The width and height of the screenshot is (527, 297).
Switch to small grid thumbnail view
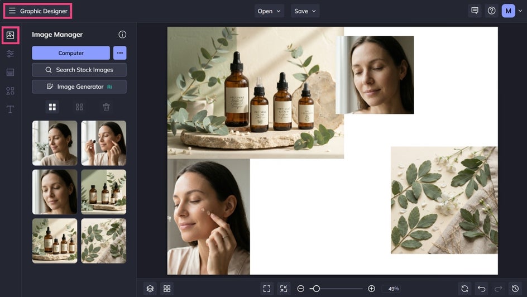[x=79, y=107]
